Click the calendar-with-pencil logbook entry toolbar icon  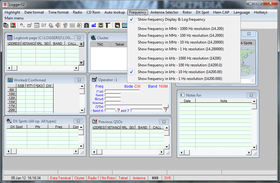pos(29,25)
